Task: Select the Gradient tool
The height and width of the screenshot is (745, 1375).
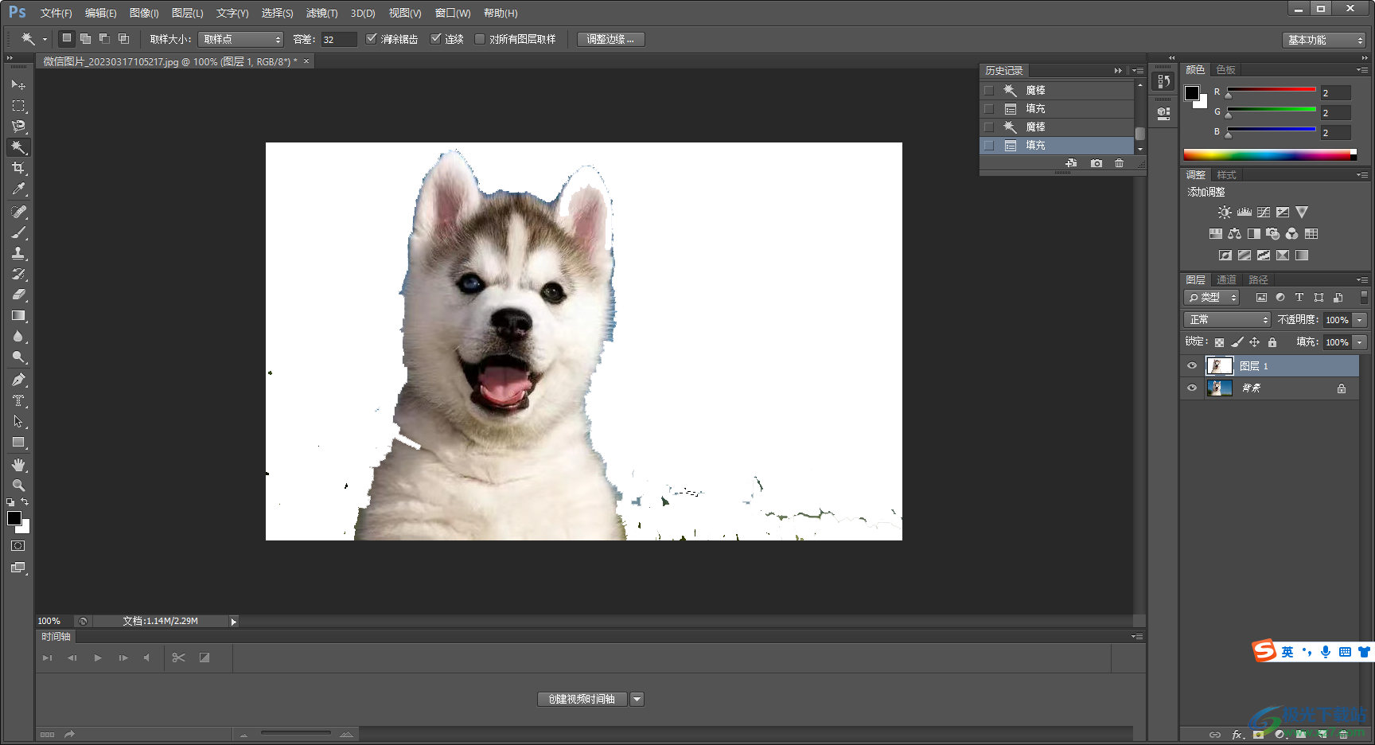Action: tap(18, 315)
